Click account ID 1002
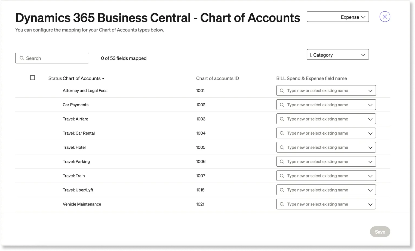This screenshot has height=251, width=415. (x=201, y=105)
